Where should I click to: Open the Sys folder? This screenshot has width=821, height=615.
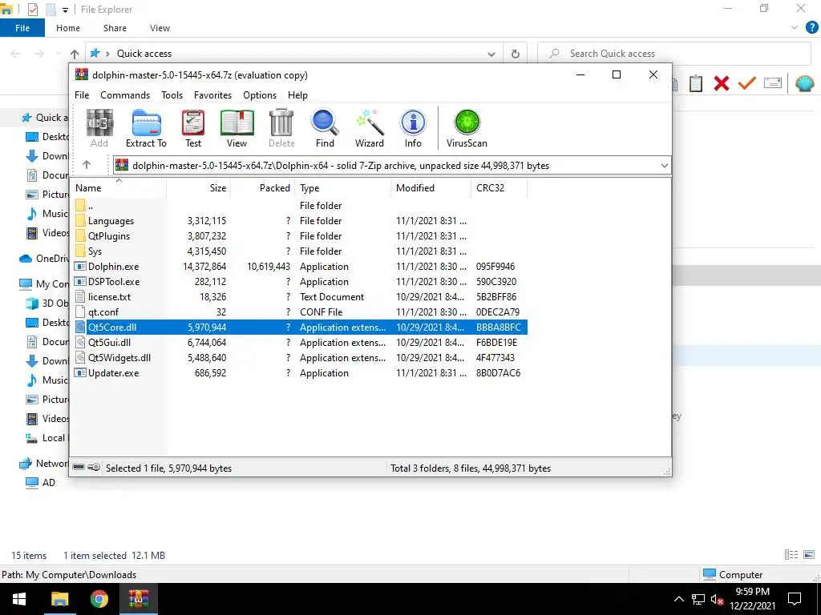95,251
